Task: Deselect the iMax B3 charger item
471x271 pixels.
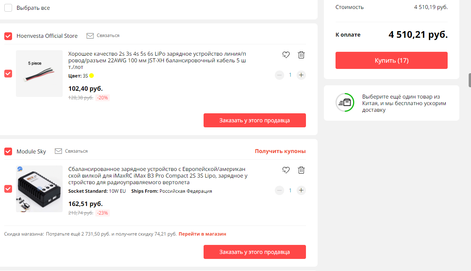Action: coord(8,189)
